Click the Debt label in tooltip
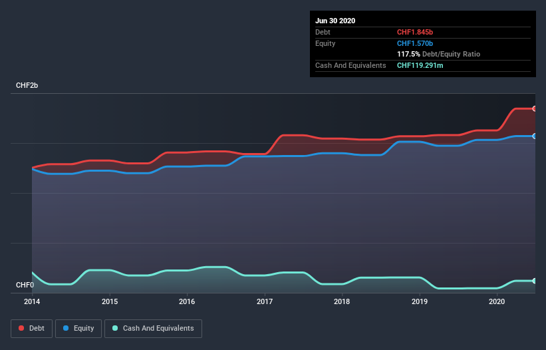 pos(323,32)
